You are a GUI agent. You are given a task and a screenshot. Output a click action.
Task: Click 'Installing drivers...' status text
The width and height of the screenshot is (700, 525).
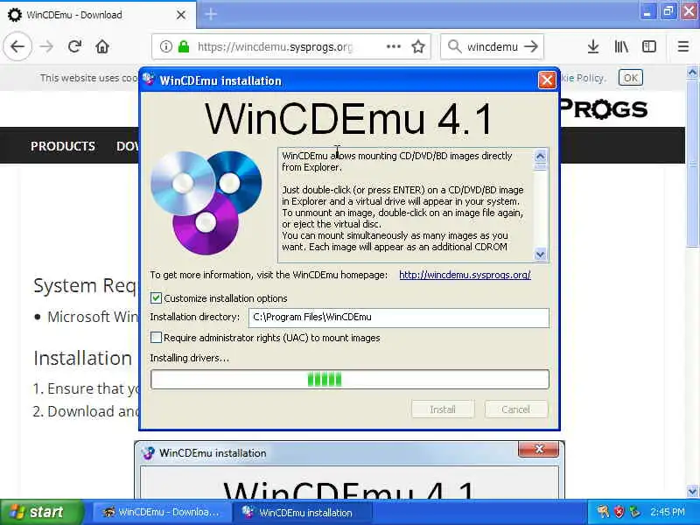pos(190,358)
